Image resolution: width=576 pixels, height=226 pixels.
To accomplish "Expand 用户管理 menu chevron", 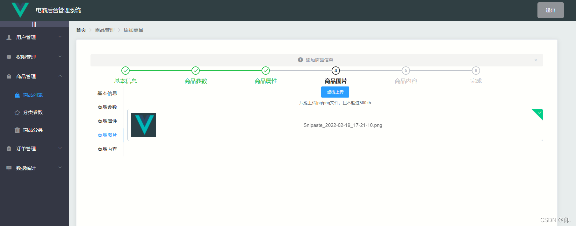I will coord(60,37).
